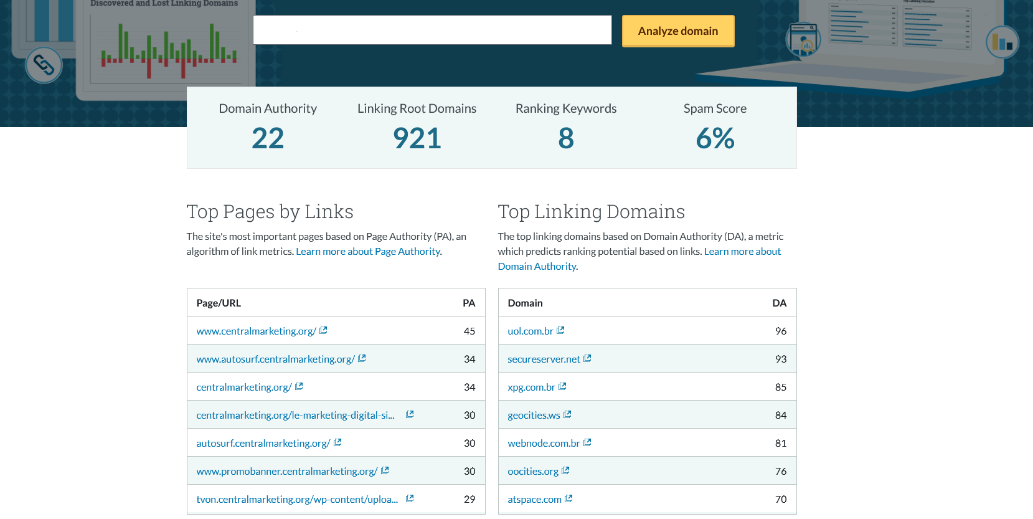Open external icon beside xpg.com.br
The image size is (1033, 519).
coord(562,386)
